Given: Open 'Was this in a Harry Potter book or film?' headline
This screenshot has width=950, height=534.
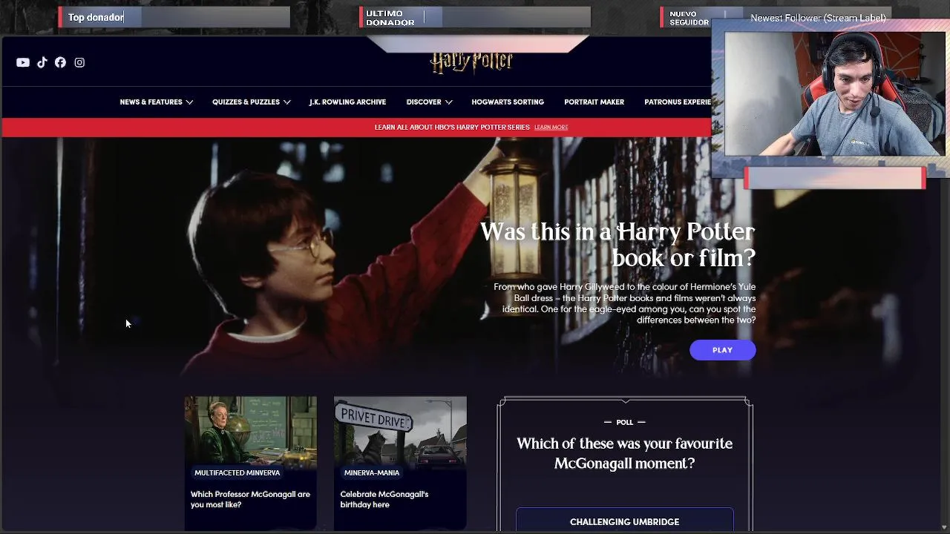Looking at the screenshot, I should pos(617,245).
